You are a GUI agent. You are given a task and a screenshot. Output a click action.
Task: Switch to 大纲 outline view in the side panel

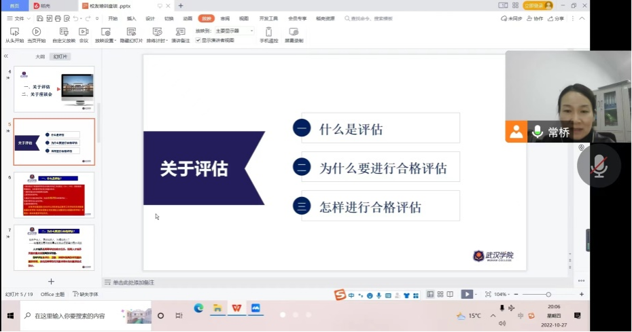pos(40,56)
